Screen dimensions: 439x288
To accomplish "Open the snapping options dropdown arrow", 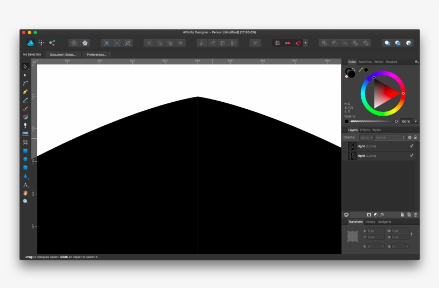I will (x=306, y=43).
